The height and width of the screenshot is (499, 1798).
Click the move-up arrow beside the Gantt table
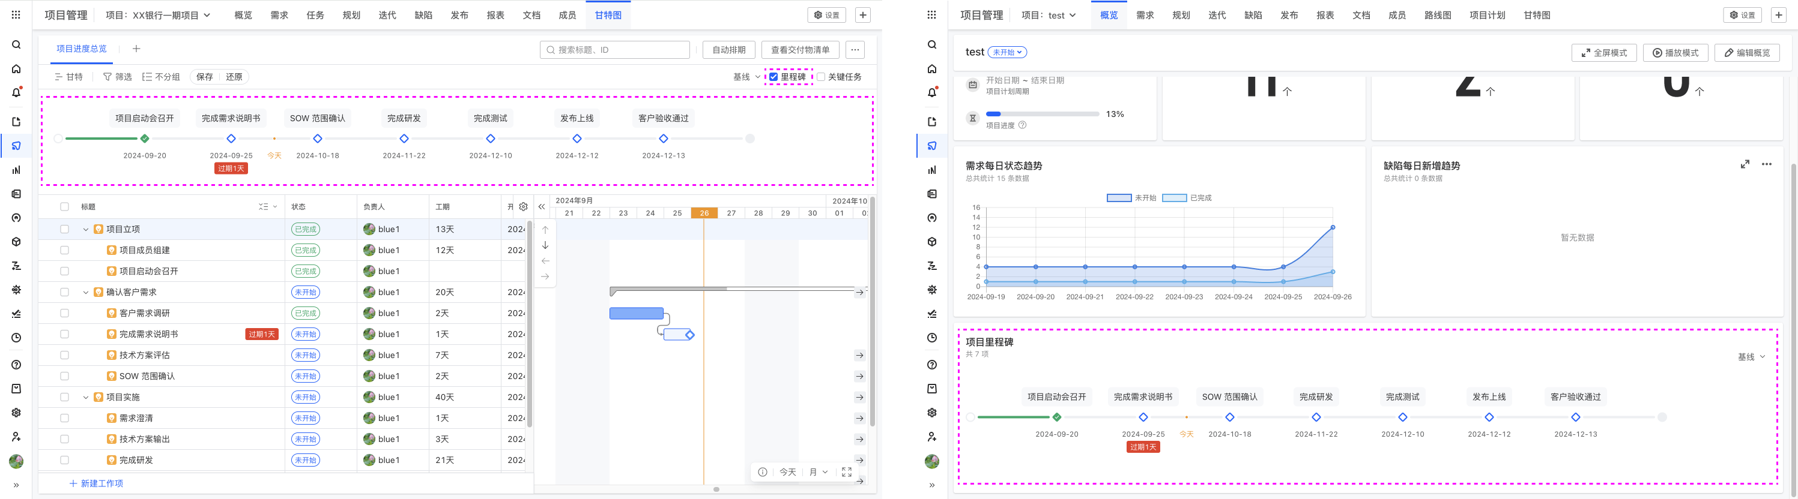pyautogui.click(x=546, y=229)
